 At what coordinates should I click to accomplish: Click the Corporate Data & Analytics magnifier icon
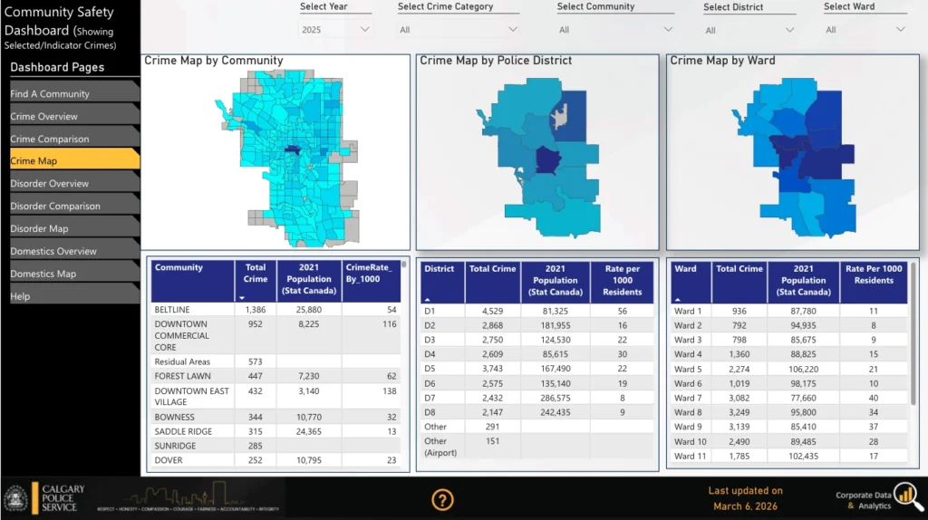pyautogui.click(x=903, y=495)
